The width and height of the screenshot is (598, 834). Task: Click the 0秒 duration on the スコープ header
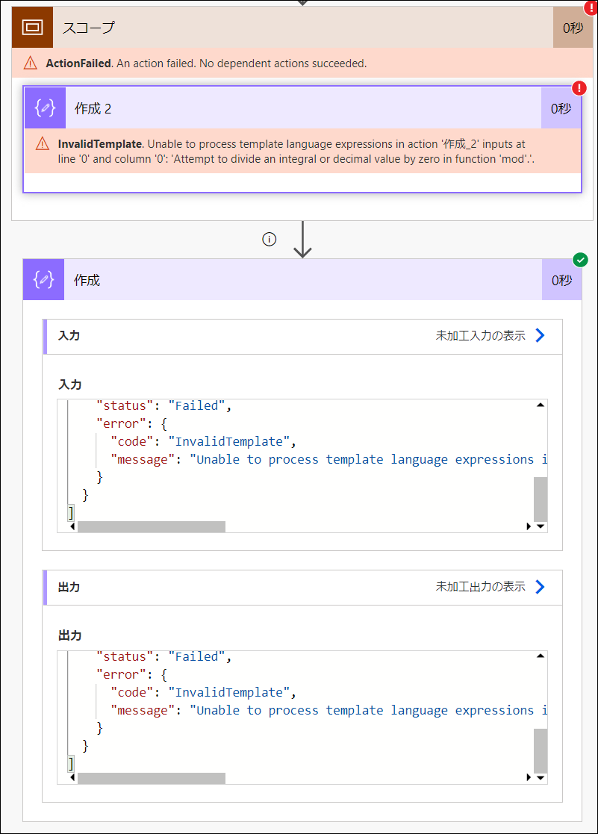(x=573, y=27)
